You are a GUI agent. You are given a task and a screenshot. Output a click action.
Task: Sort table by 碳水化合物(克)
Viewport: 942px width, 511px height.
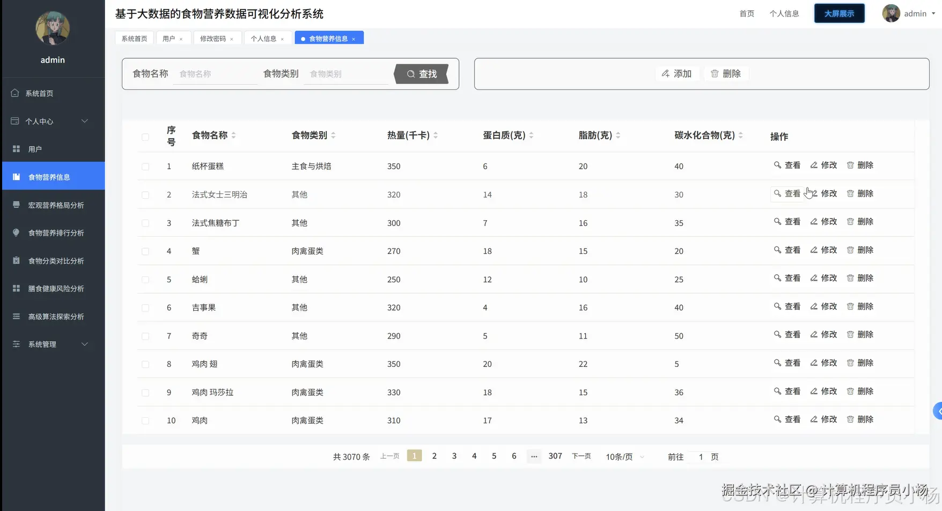(741, 136)
